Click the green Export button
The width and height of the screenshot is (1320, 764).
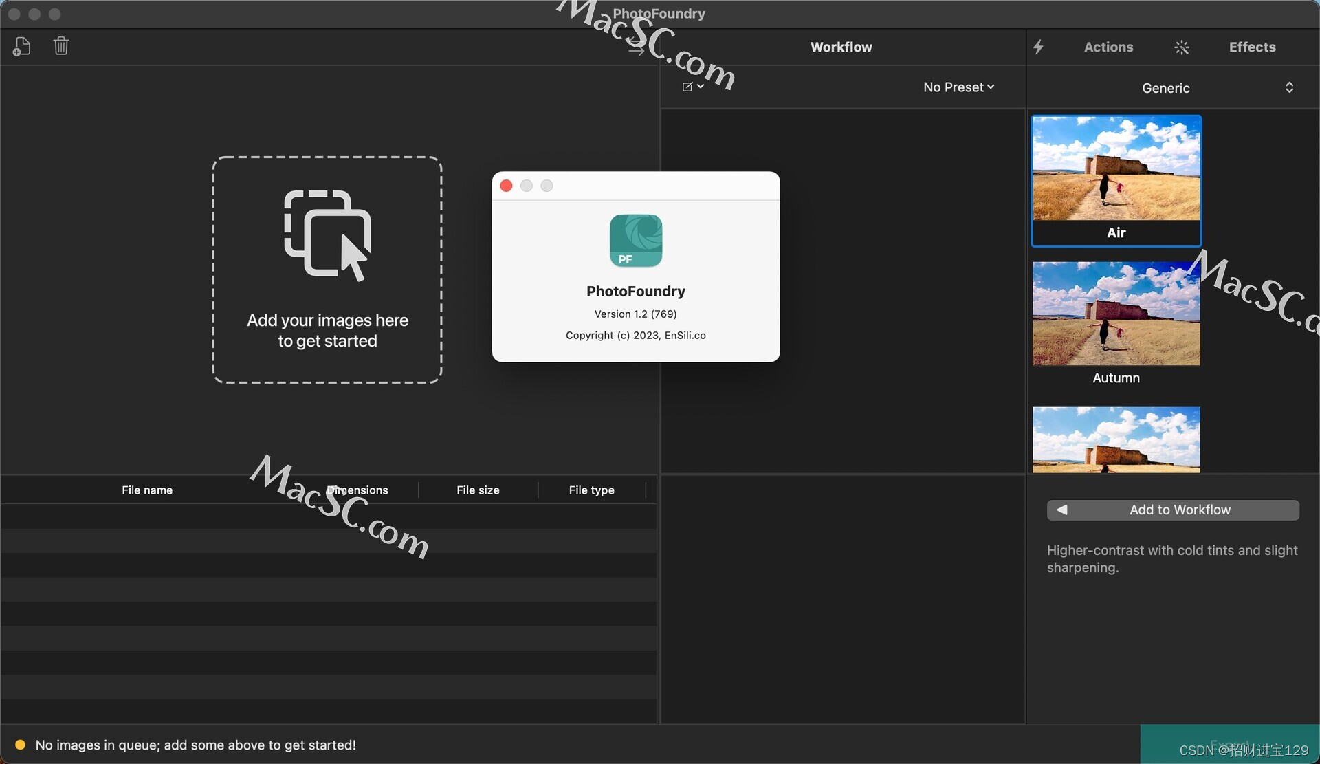pyautogui.click(x=1229, y=744)
